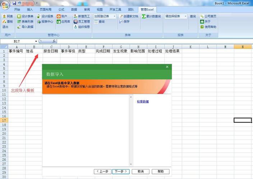
Task: Click 保存 in the 表单 group
Action: tap(124, 21)
